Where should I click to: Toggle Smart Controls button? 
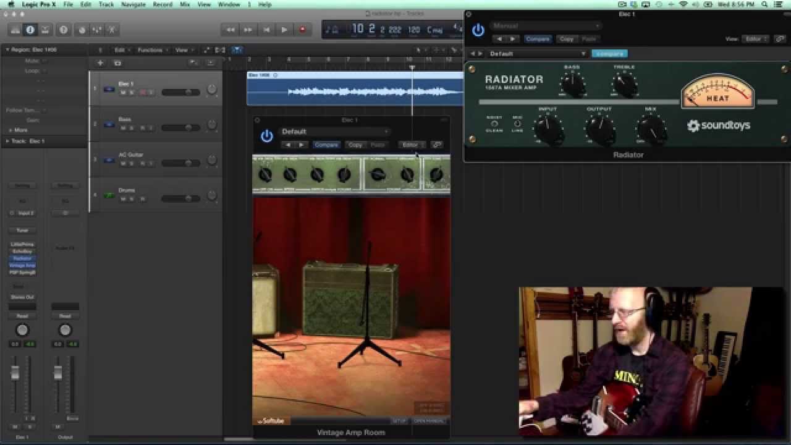click(82, 30)
